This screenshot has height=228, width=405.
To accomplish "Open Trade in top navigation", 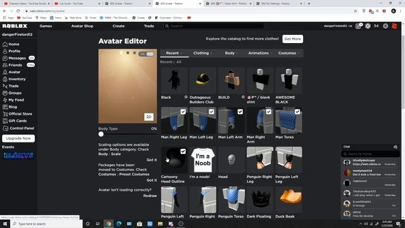I will click(x=149, y=26).
